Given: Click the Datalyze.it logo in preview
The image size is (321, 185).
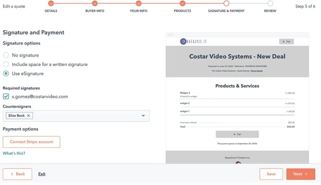Looking at the screenshot, I should pyautogui.click(x=194, y=41).
